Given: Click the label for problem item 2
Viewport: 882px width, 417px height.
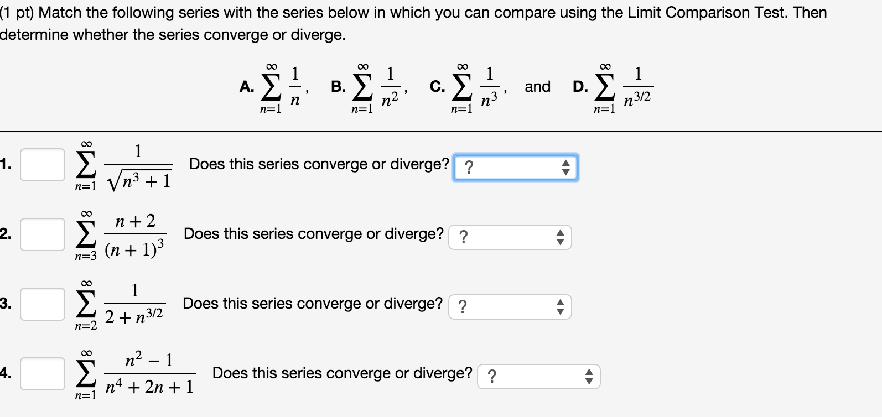Looking at the screenshot, I should point(5,234).
